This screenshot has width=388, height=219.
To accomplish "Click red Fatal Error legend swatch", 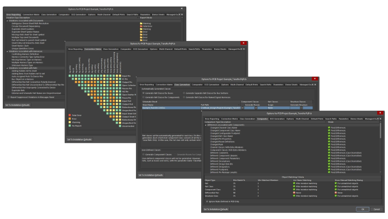I will click(70, 115).
